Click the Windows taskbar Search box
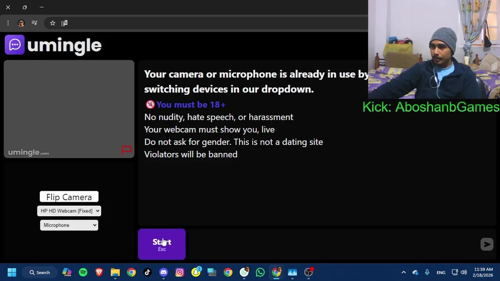500x281 pixels. coord(40,272)
